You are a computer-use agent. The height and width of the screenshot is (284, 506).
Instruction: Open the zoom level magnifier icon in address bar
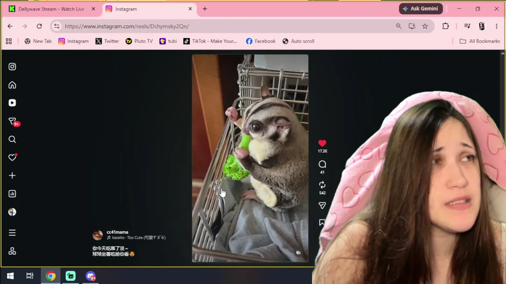398,26
